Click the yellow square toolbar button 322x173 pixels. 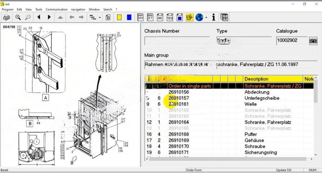coord(119,18)
